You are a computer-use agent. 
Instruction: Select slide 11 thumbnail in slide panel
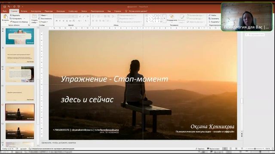pyautogui.click(x=20, y=93)
